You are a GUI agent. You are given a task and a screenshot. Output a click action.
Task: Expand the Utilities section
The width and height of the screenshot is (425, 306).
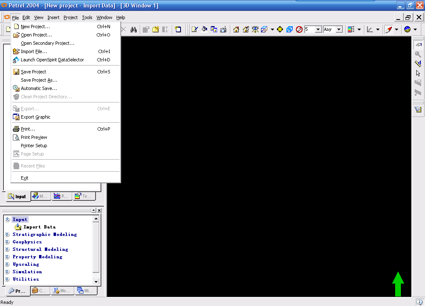(7, 279)
